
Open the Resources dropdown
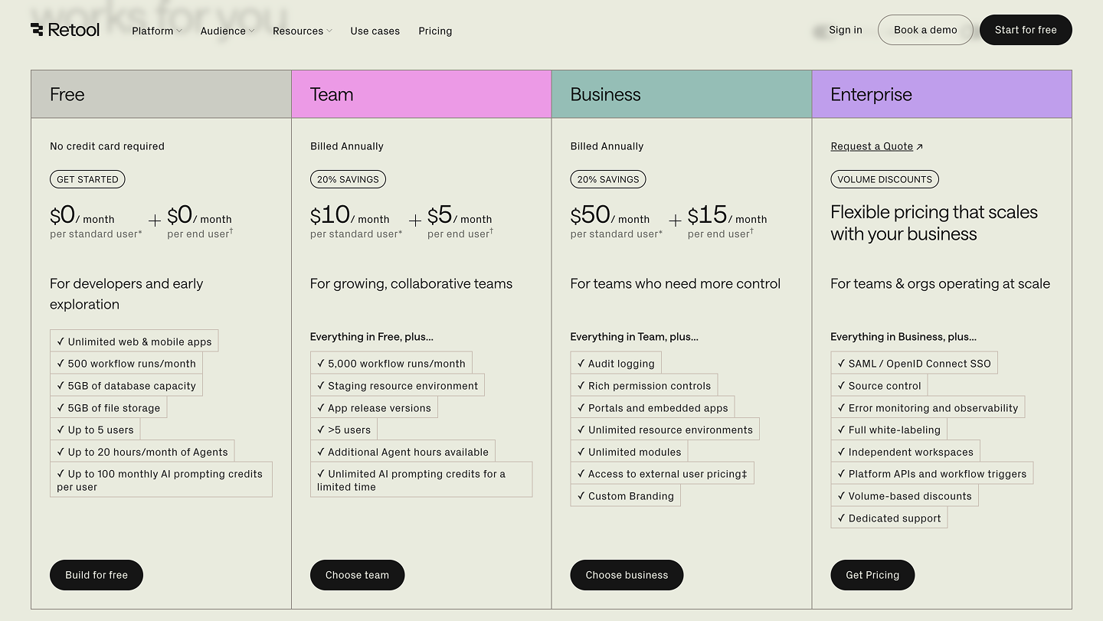302,31
